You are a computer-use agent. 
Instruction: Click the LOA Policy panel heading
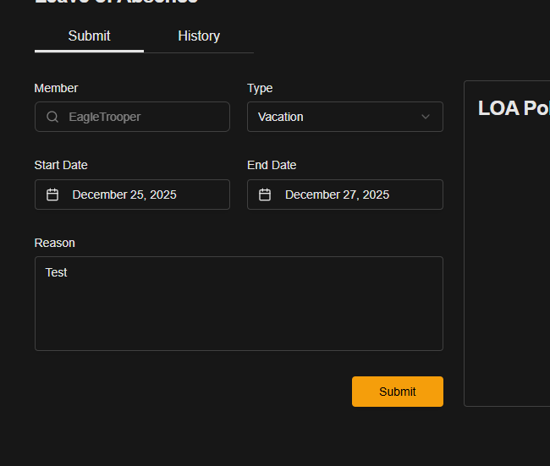pyautogui.click(x=513, y=108)
